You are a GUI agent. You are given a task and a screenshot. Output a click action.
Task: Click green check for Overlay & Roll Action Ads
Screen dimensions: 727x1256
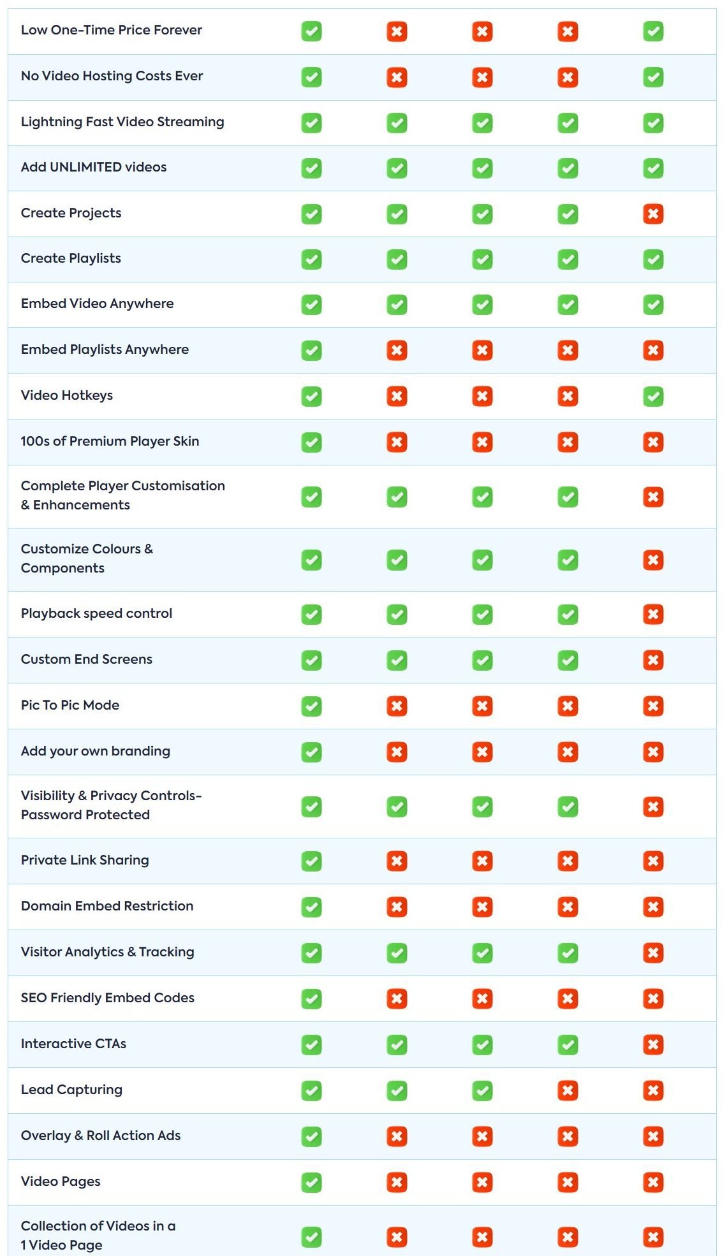click(311, 1136)
